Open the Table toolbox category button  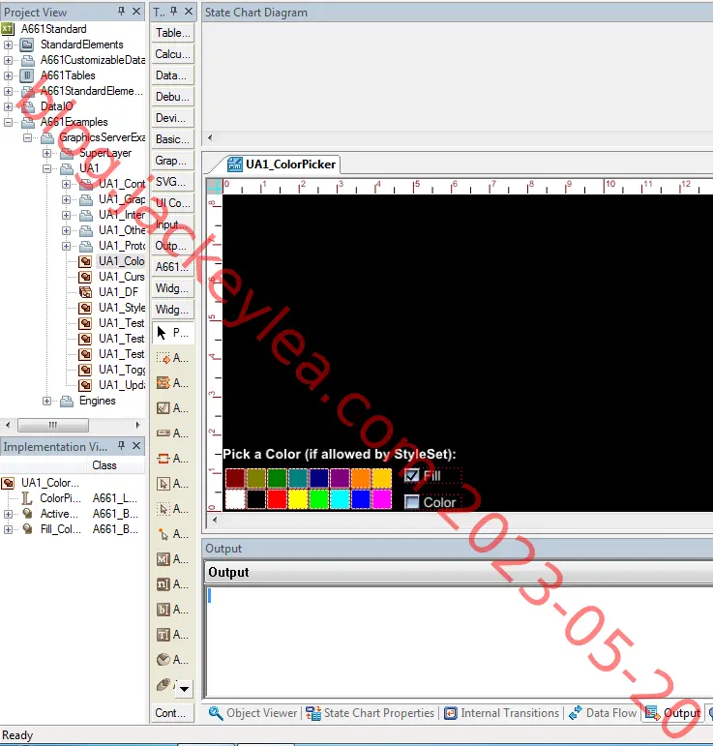point(172,33)
